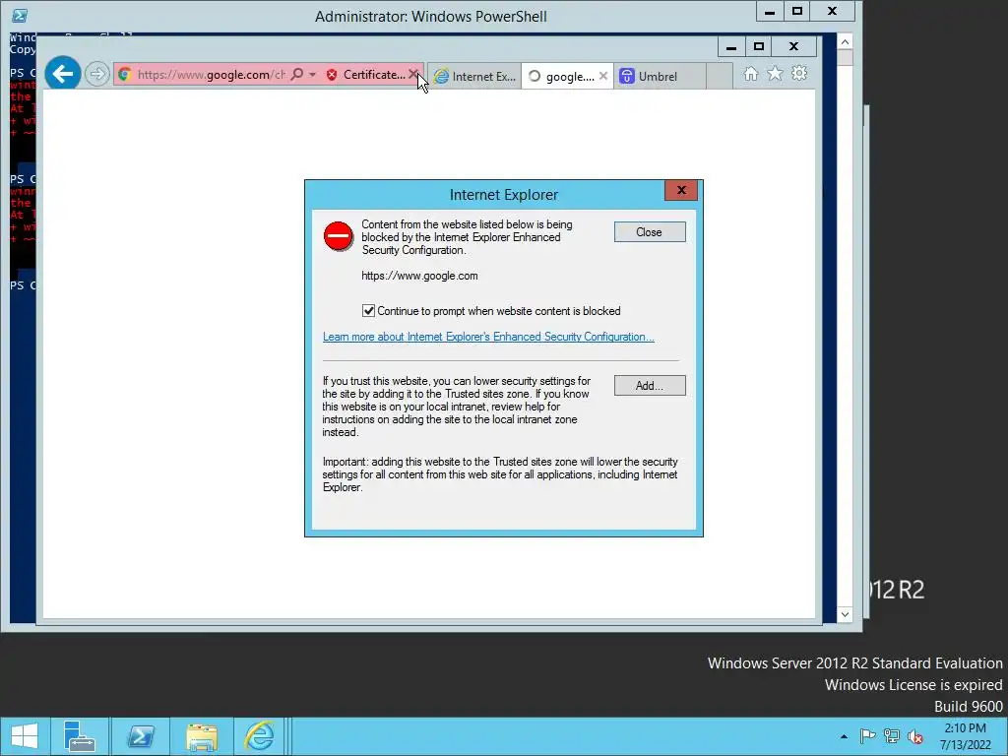Show hidden tray icons arrow

(x=844, y=736)
